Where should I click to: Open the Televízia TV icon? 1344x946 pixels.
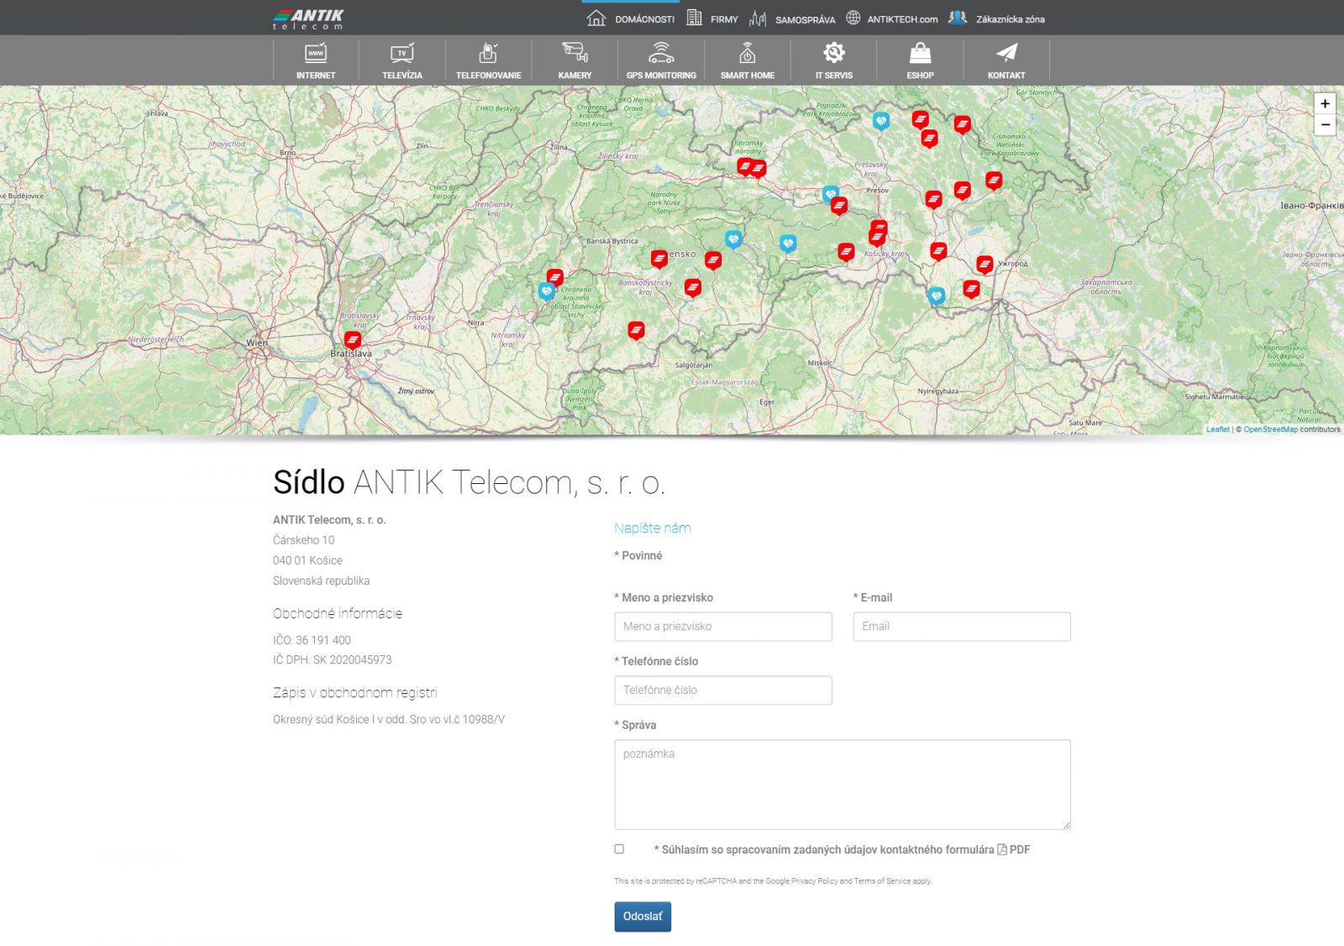point(402,54)
